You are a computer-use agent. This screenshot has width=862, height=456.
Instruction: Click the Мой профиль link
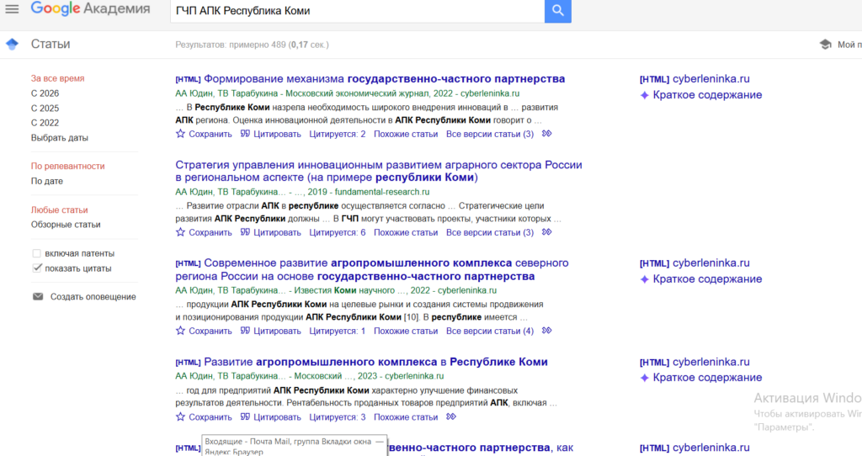(849, 45)
